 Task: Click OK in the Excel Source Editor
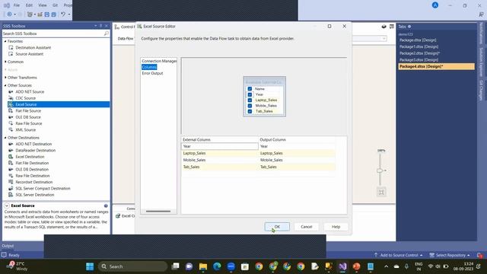click(277, 227)
